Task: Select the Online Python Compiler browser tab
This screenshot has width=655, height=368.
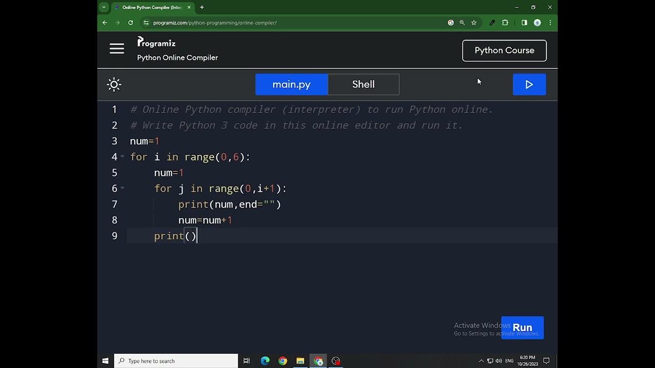Action: tap(152, 7)
